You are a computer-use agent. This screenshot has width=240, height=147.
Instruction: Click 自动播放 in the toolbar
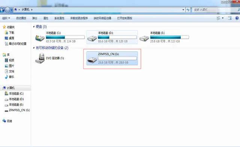pyautogui.click(x=21, y=18)
